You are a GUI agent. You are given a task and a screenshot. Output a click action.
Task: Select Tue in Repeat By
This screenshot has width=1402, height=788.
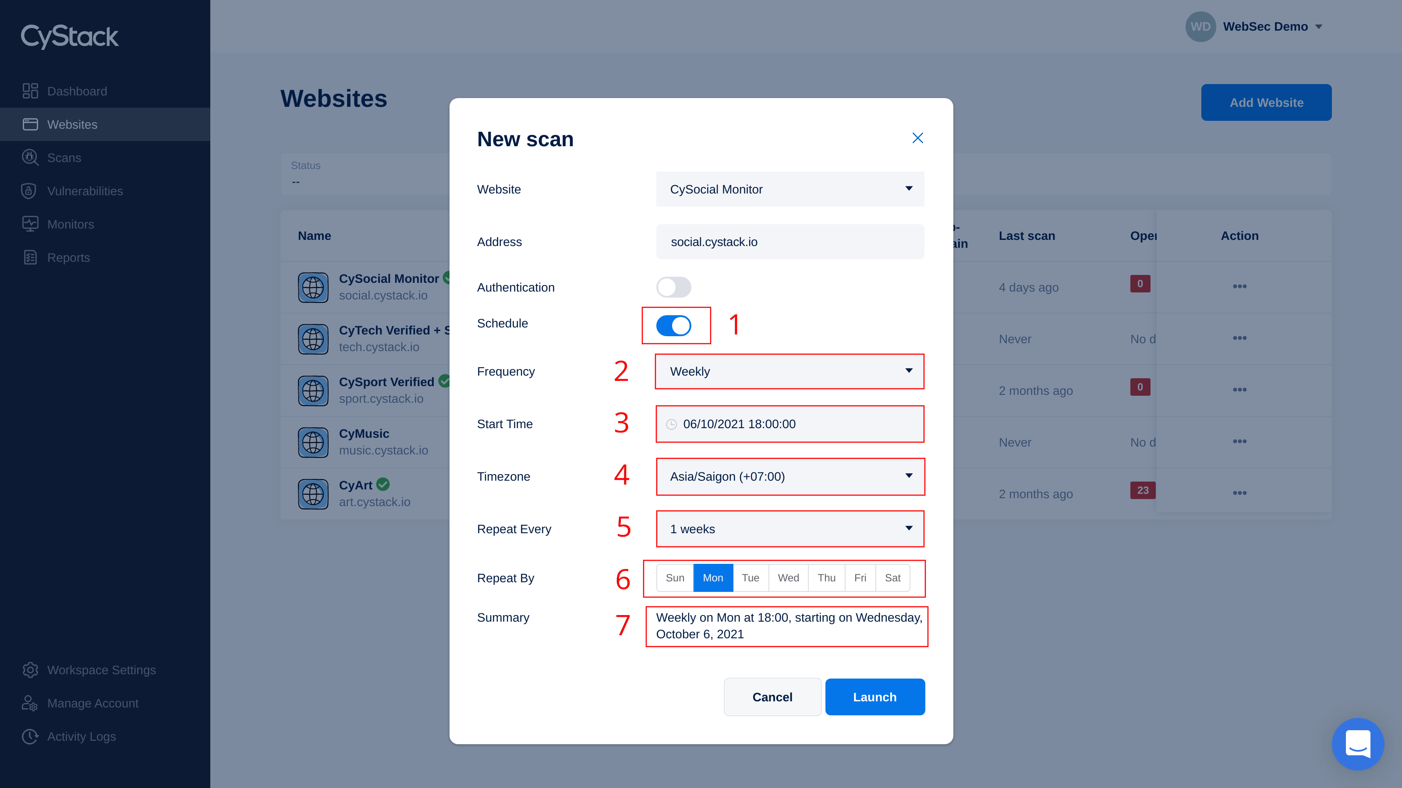(751, 577)
